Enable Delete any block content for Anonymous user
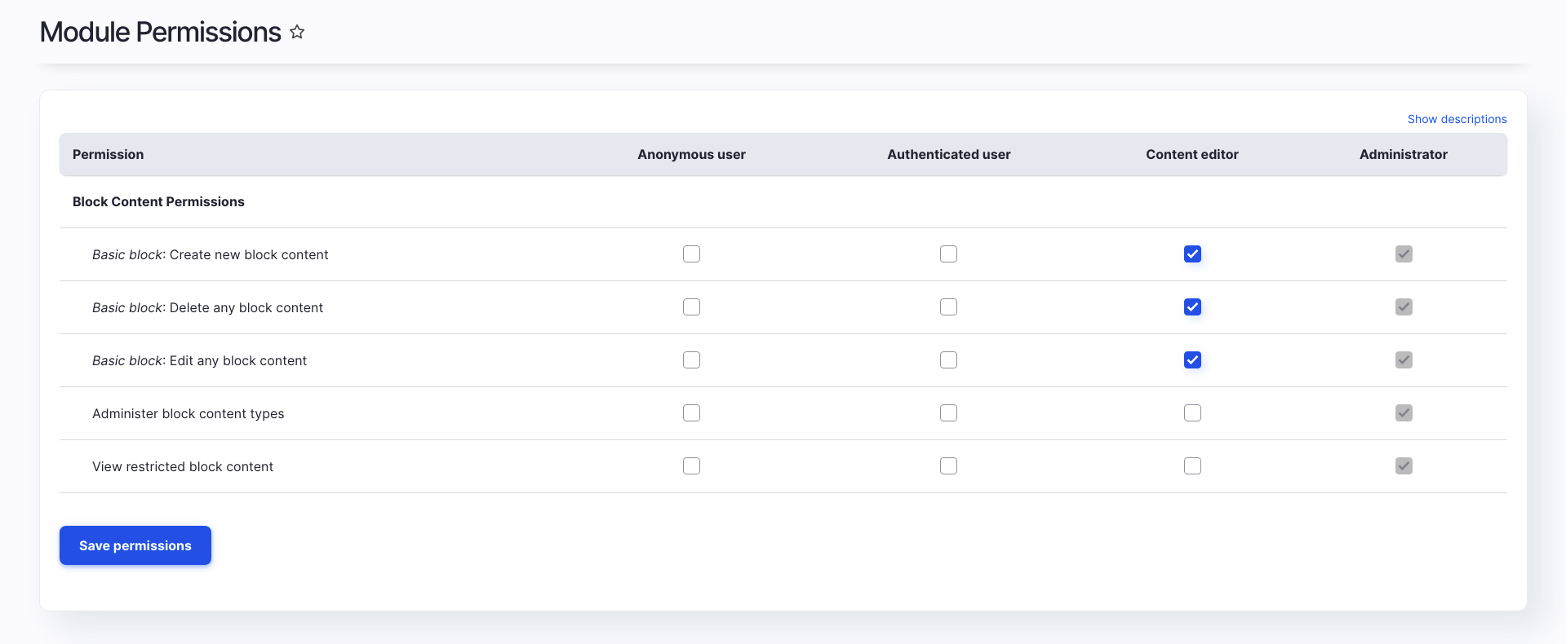The height and width of the screenshot is (644, 1566). (x=691, y=307)
